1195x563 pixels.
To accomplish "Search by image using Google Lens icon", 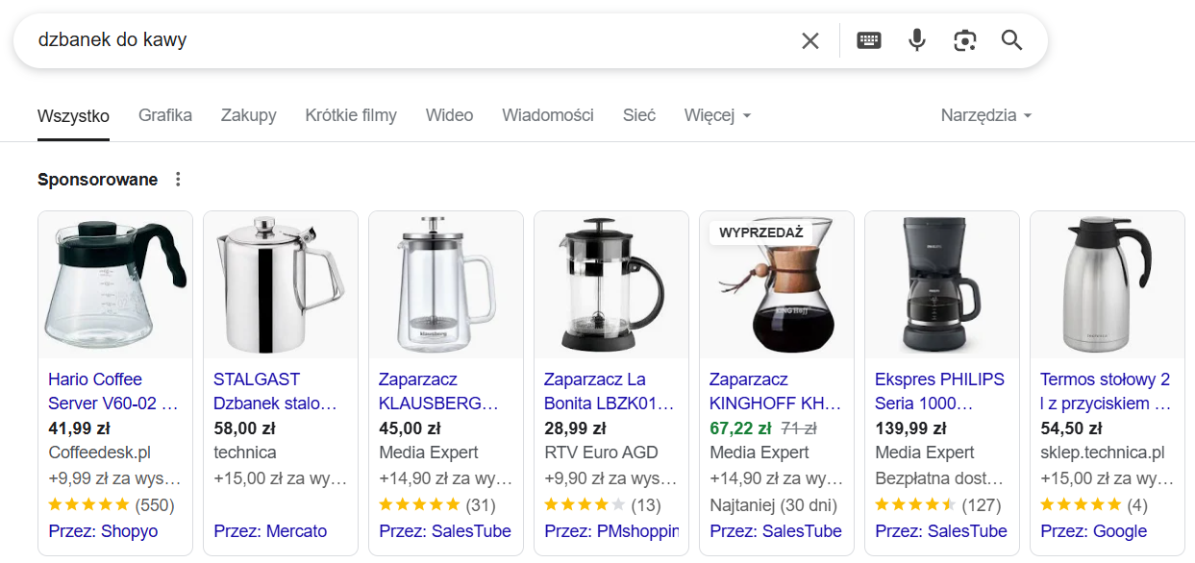I will pos(964,40).
